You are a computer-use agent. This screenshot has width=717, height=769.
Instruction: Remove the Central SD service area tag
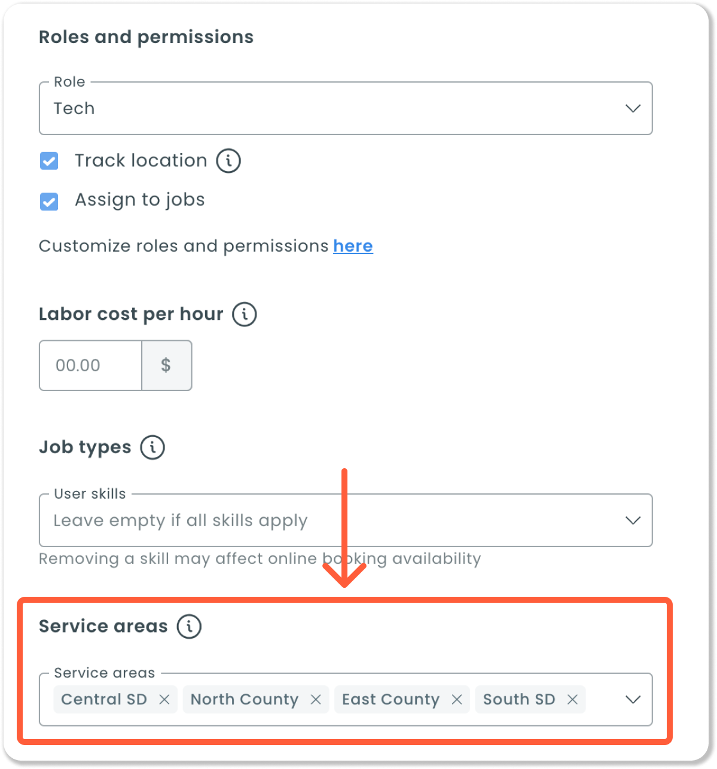coord(164,700)
